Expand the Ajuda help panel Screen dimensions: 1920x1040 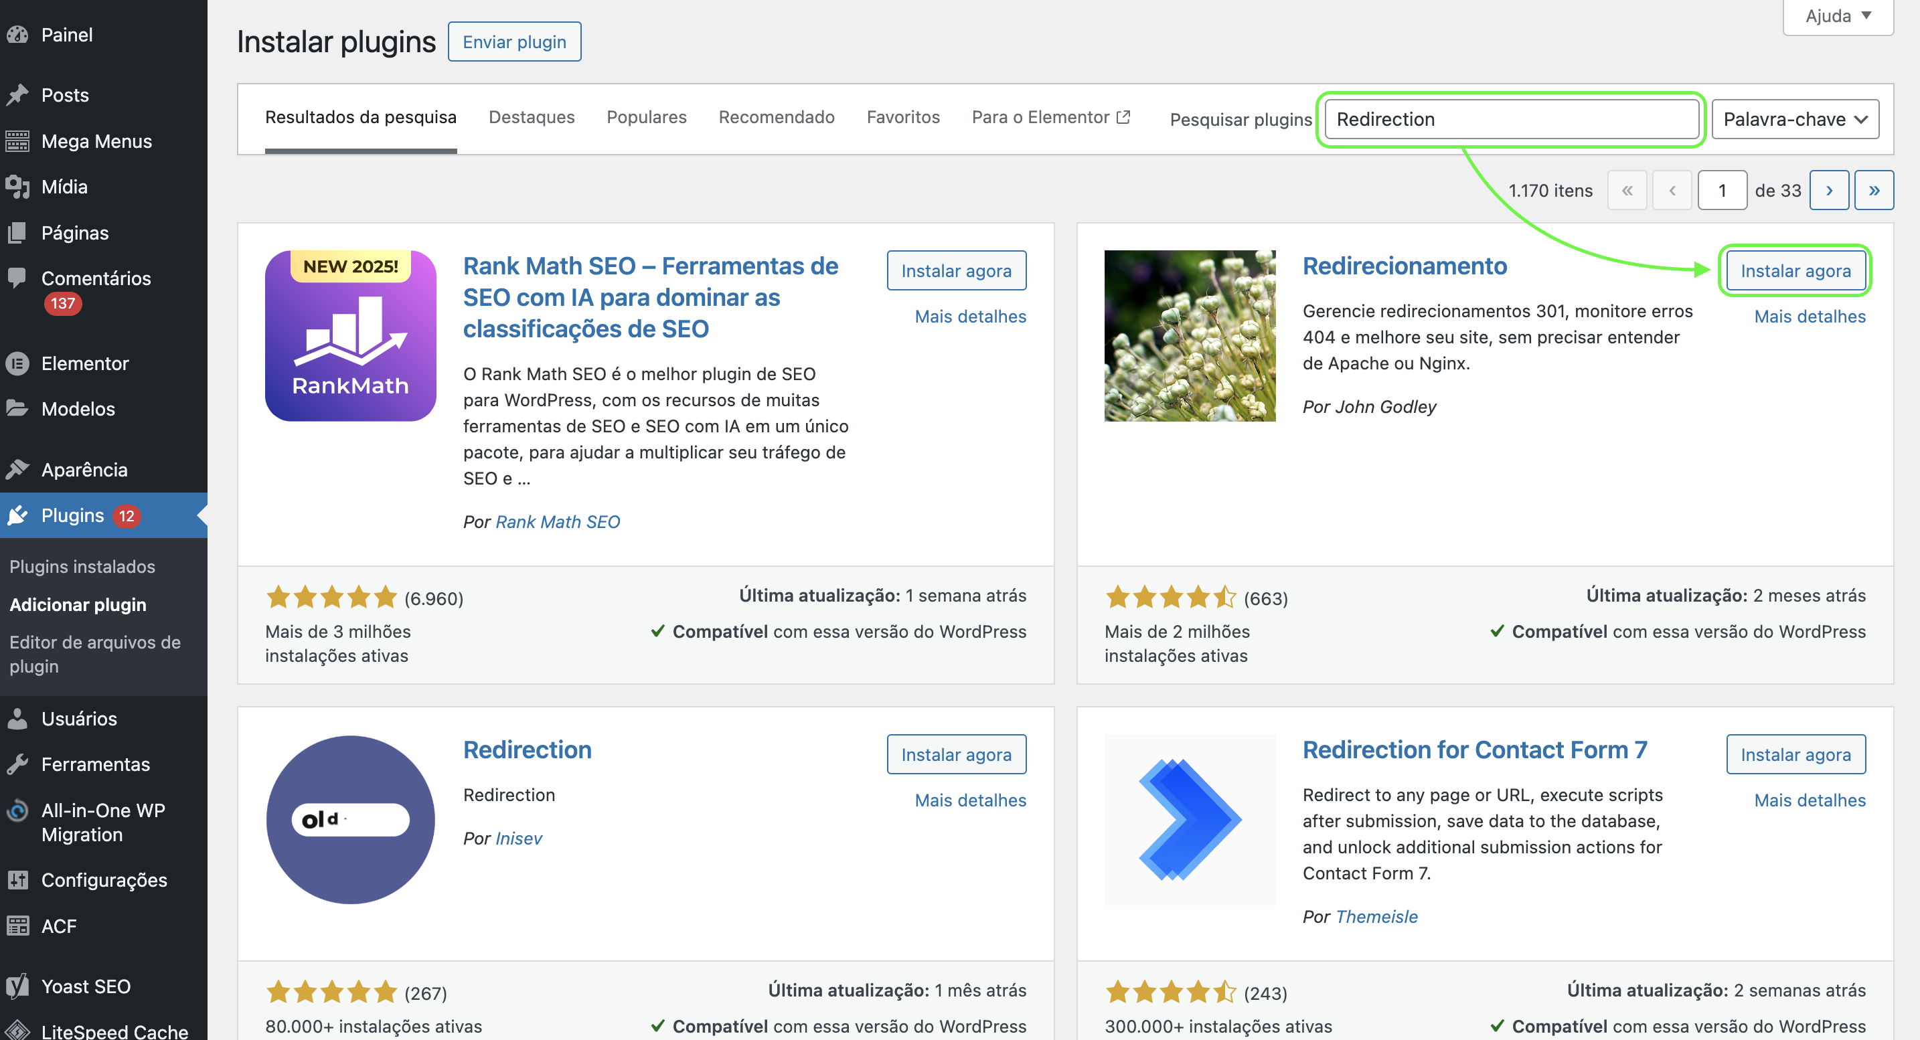click(x=1838, y=16)
